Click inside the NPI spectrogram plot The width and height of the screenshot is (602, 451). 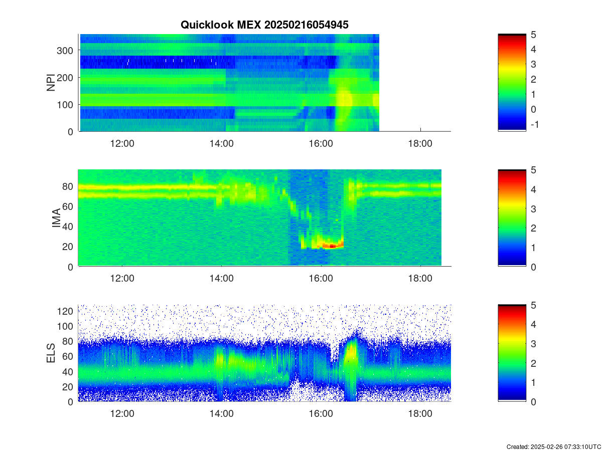point(229,83)
